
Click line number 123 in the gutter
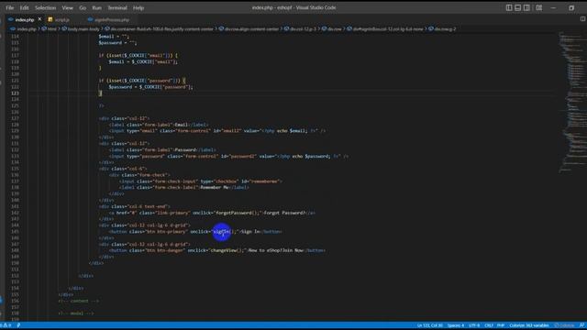[x=15, y=93]
